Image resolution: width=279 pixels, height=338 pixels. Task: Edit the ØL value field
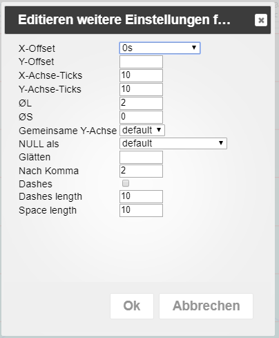(141, 103)
